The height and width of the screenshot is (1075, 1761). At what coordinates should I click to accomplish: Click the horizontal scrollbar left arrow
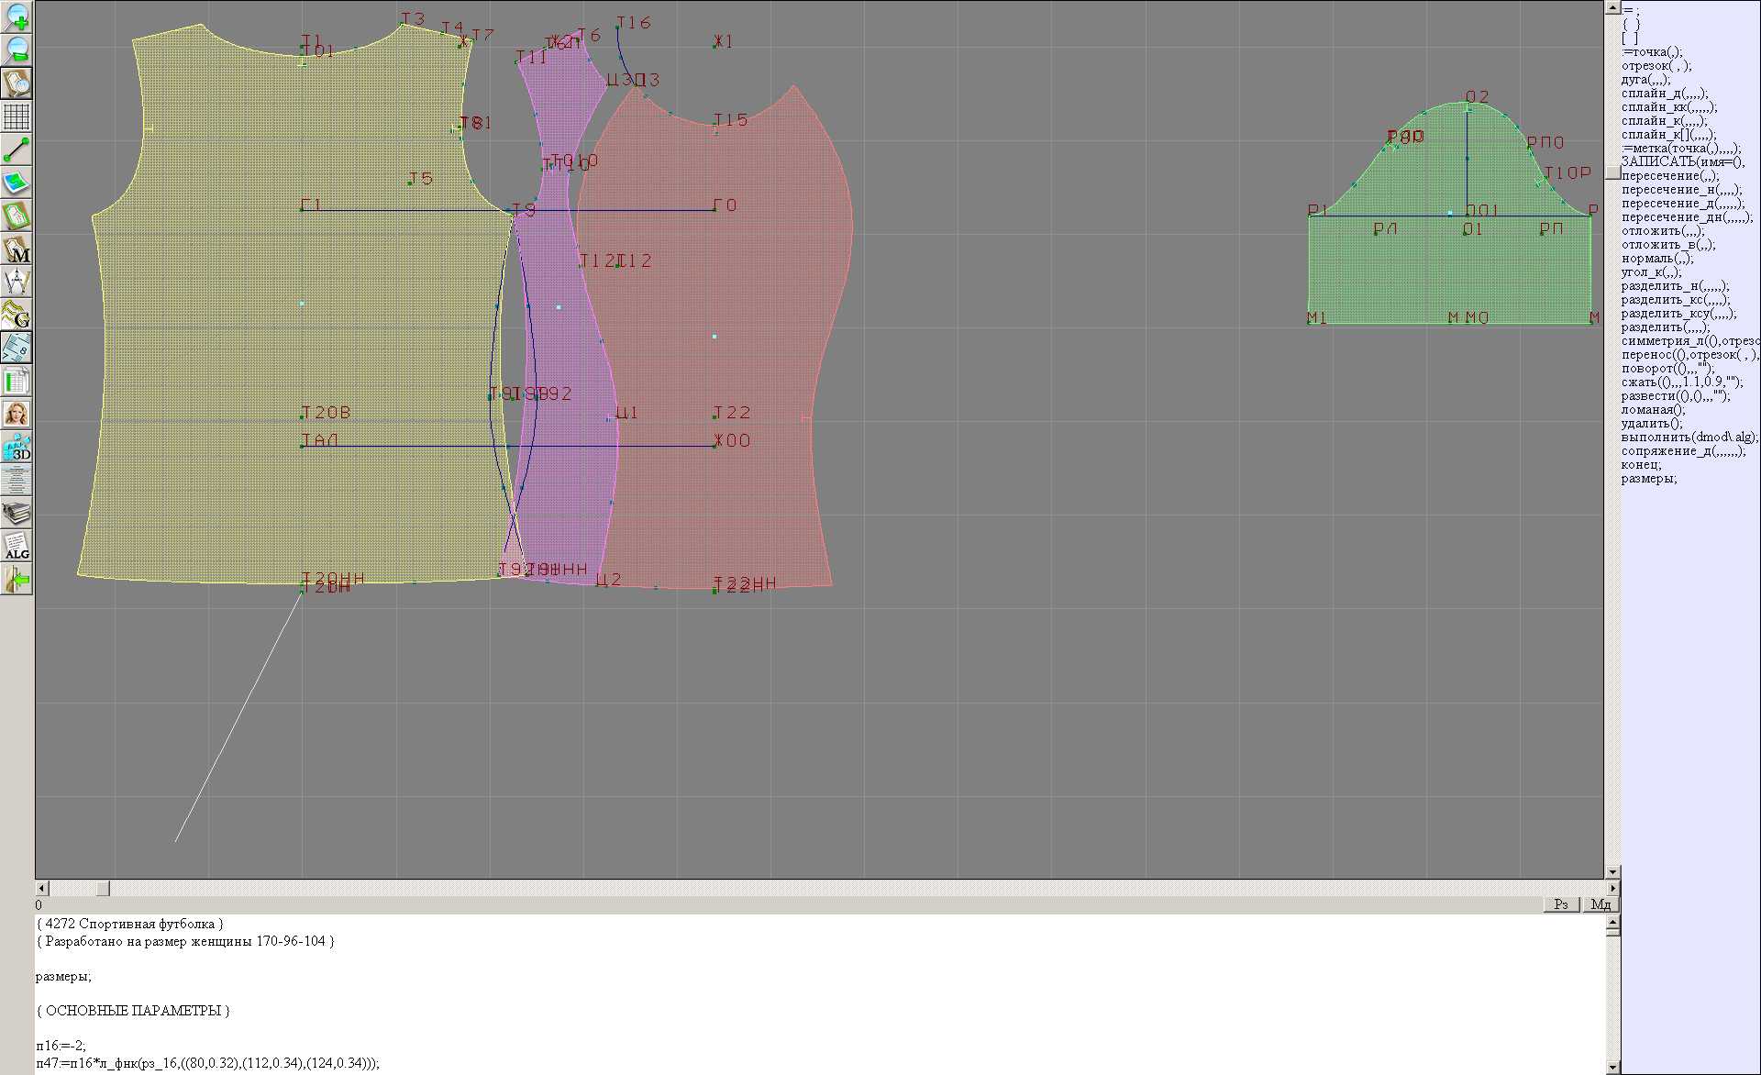(41, 889)
